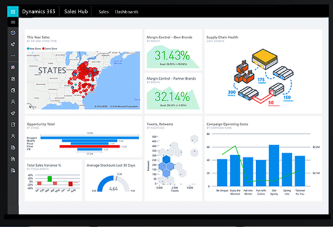Select the Dashboards breadcrumb item
Image resolution: width=333 pixels, height=227 pixels.
coord(127,12)
